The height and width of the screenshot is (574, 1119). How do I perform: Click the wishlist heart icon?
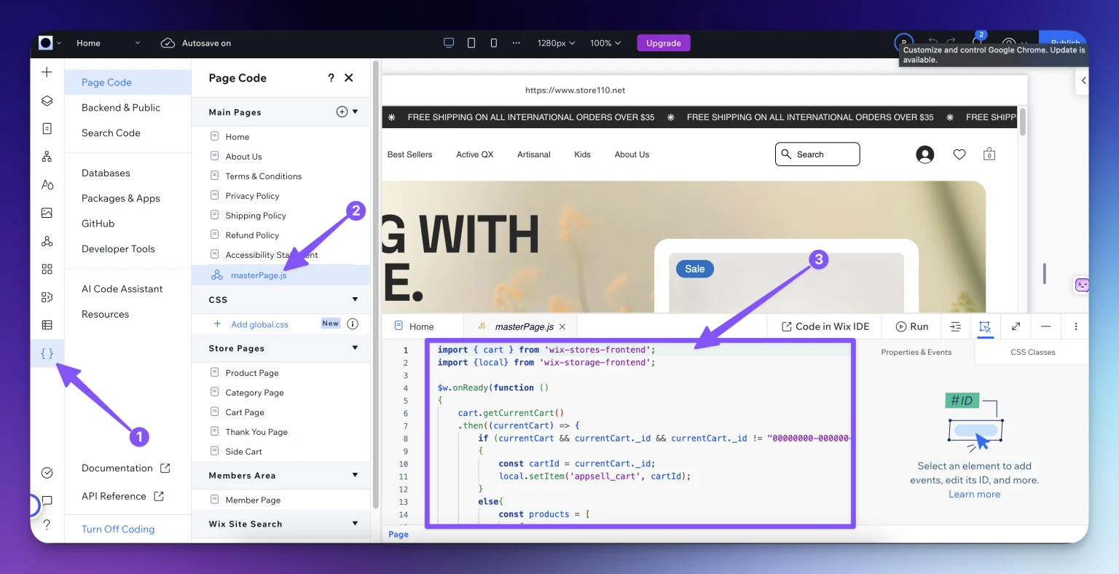959,154
